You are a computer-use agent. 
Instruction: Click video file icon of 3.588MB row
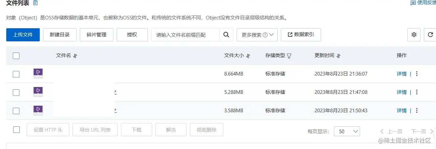click(38, 110)
